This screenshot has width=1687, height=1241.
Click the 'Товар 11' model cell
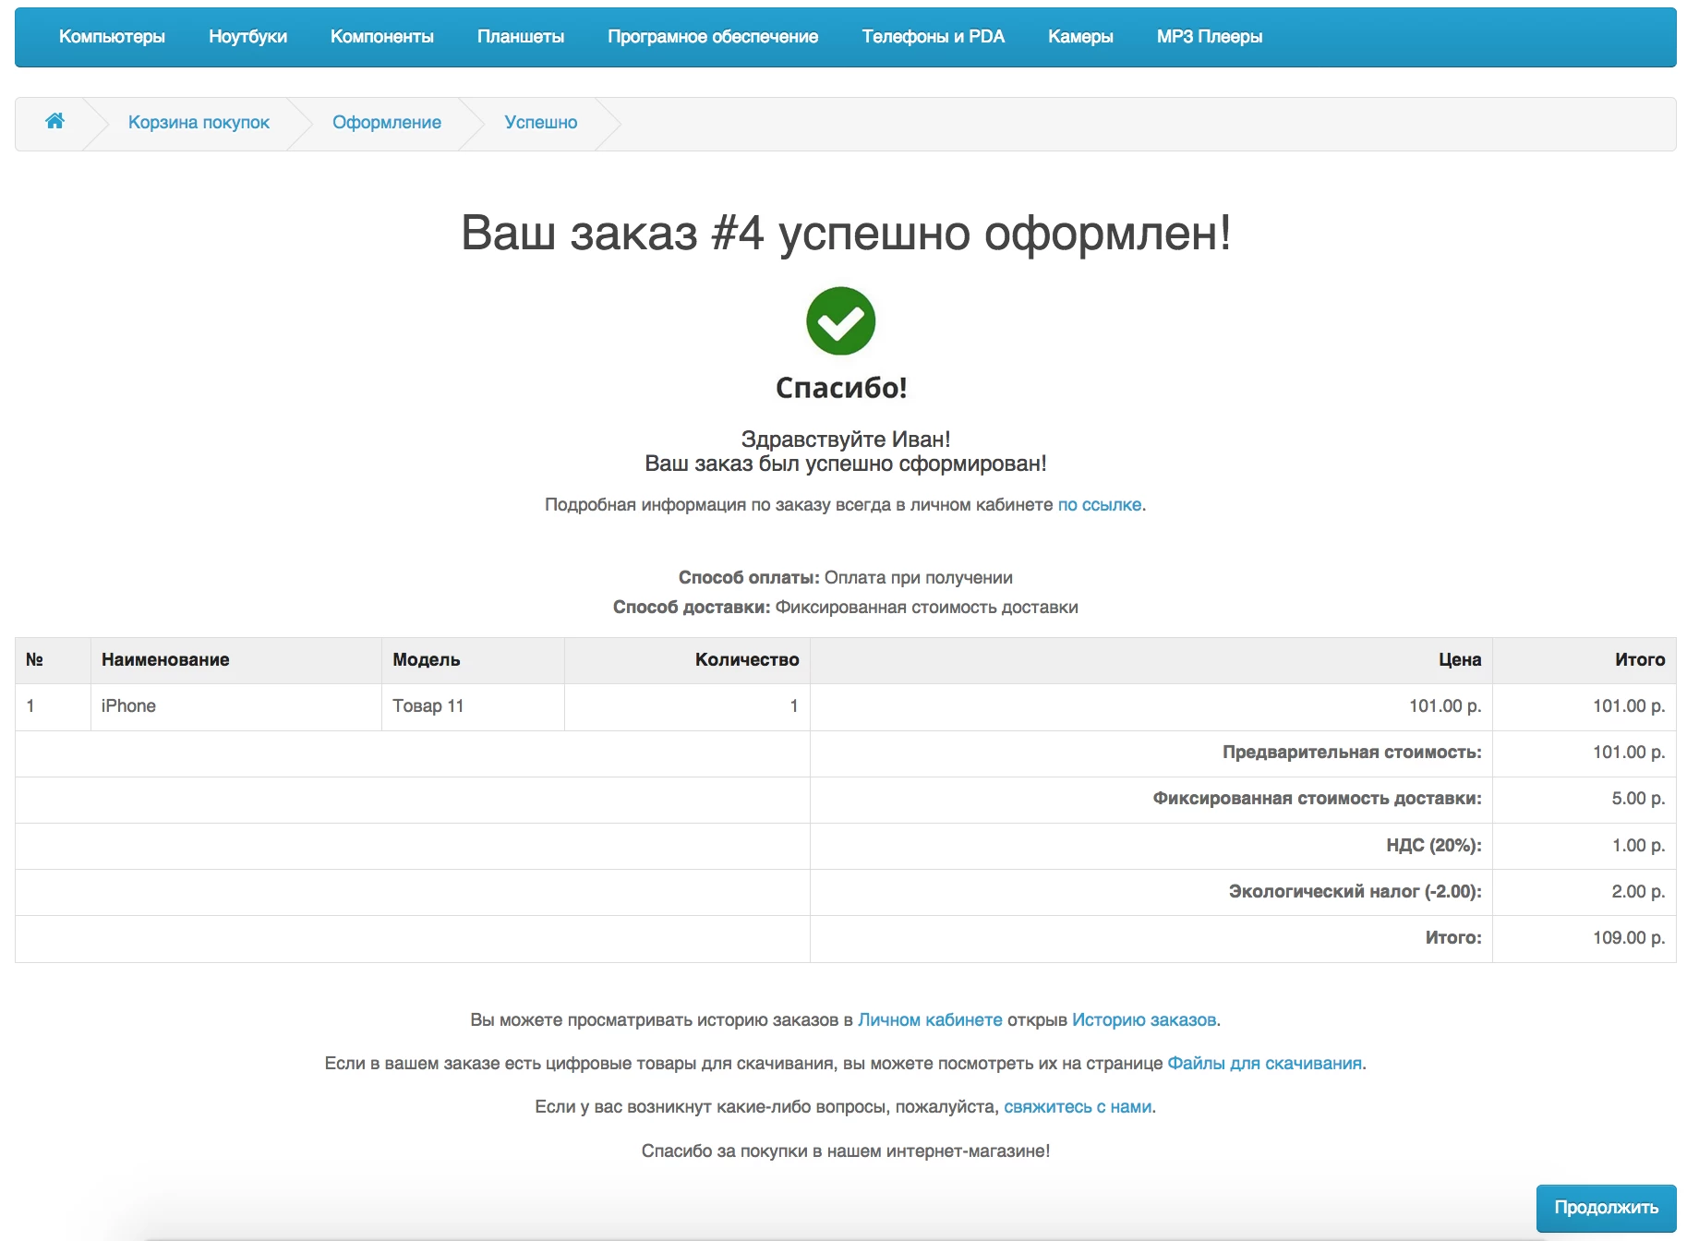pos(473,706)
